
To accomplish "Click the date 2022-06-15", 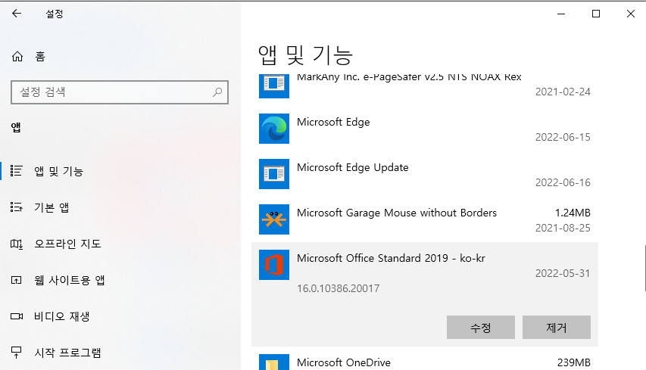I will click(x=563, y=137).
